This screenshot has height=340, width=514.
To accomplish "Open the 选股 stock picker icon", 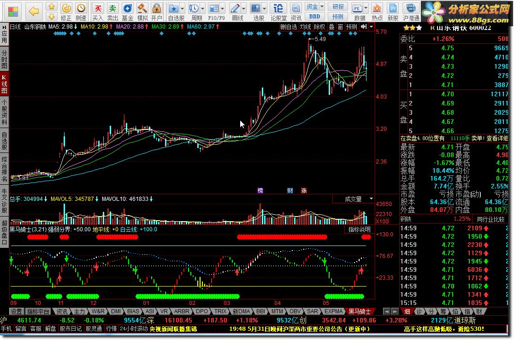I will coord(256,8).
